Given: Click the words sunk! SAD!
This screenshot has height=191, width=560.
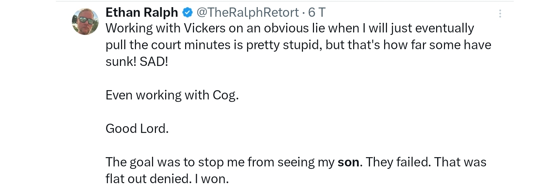Looking at the screenshot, I should tap(137, 62).
